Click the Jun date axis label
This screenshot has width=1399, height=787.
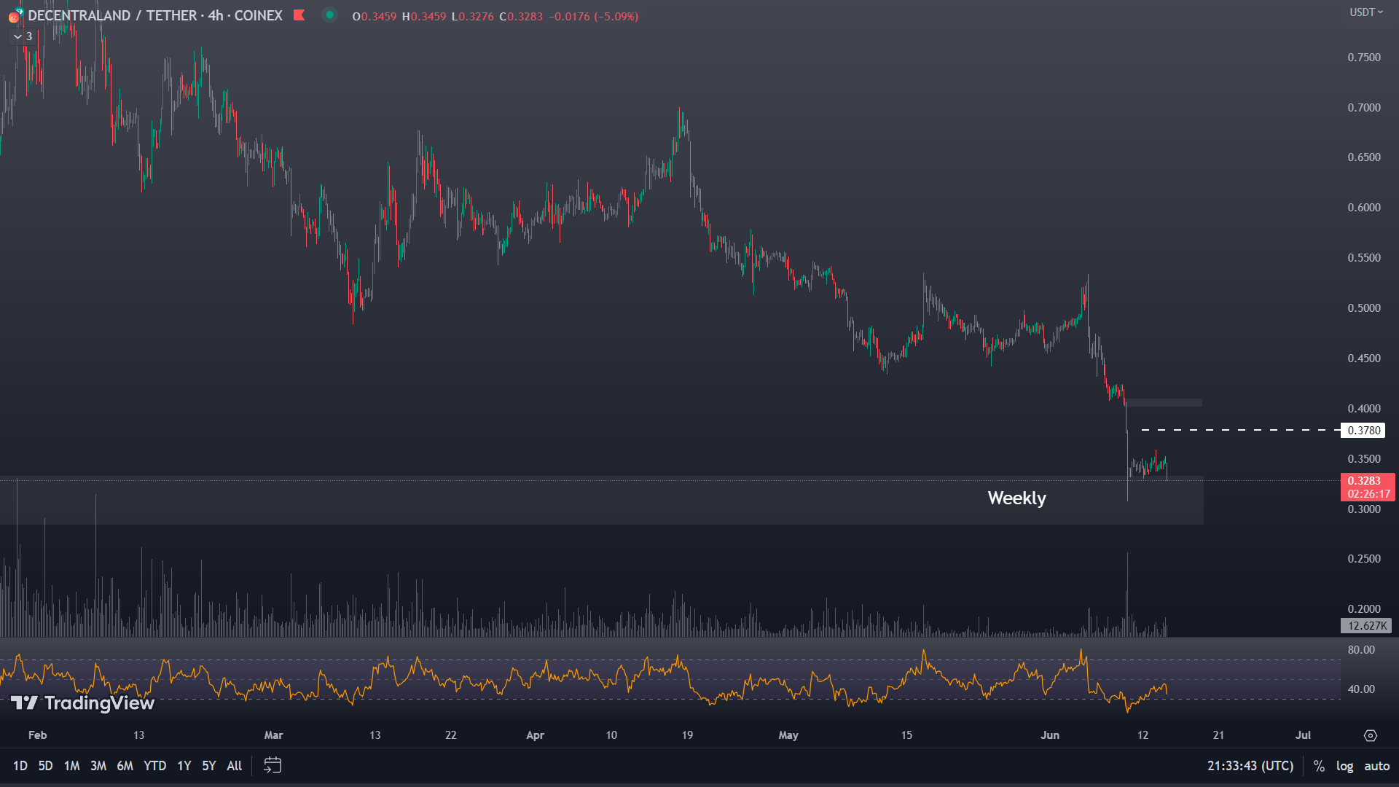pyautogui.click(x=1050, y=735)
